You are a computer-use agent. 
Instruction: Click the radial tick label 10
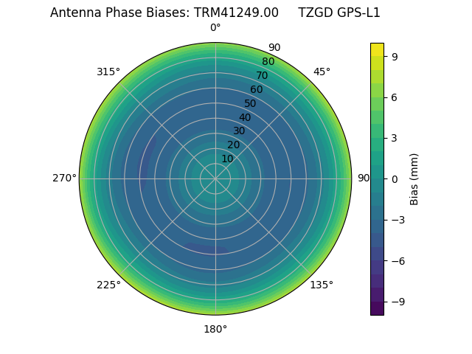tap(227, 159)
